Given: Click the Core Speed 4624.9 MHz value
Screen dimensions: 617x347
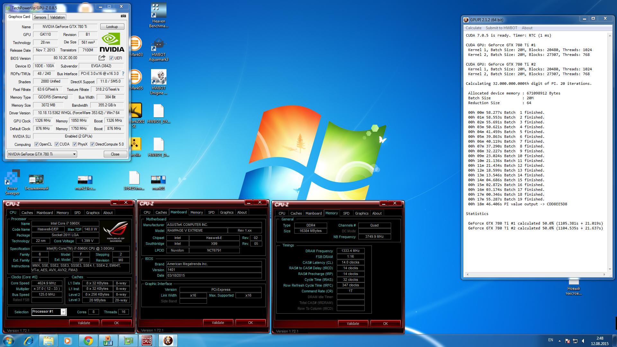Looking at the screenshot, I should click(x=47, y=283).
